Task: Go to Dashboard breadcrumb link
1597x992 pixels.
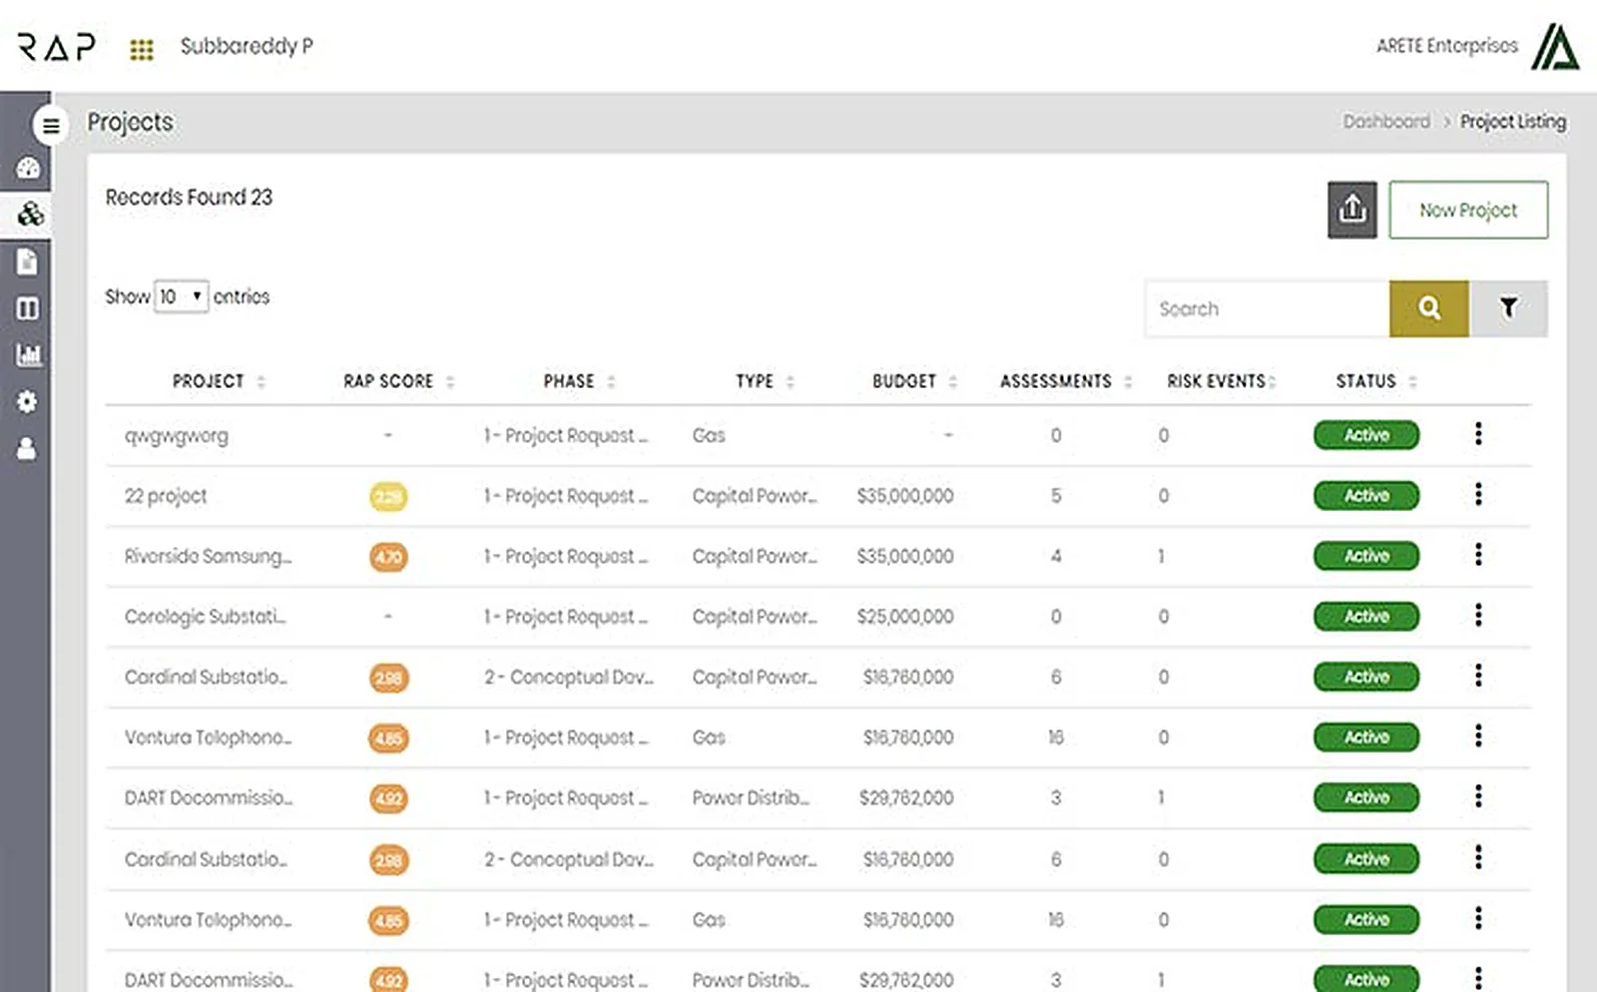Action: pyautogui.click(x=1385, y=122)
